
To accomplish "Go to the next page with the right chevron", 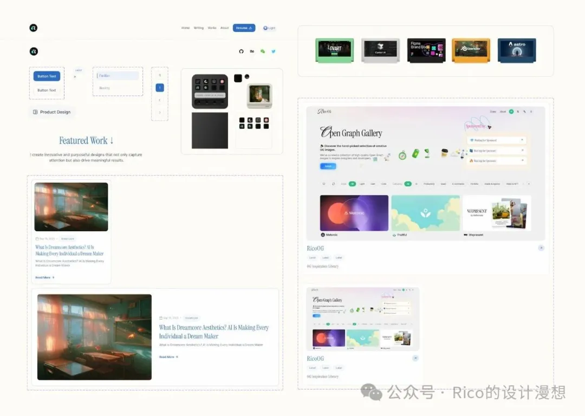I will point(159,113).
